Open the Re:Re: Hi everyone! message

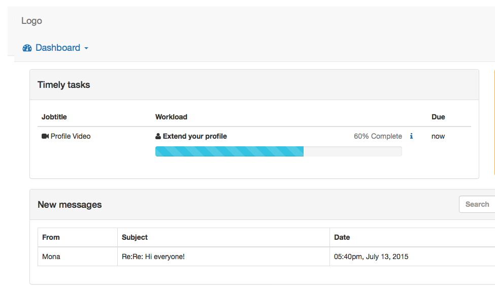[153, 257]
